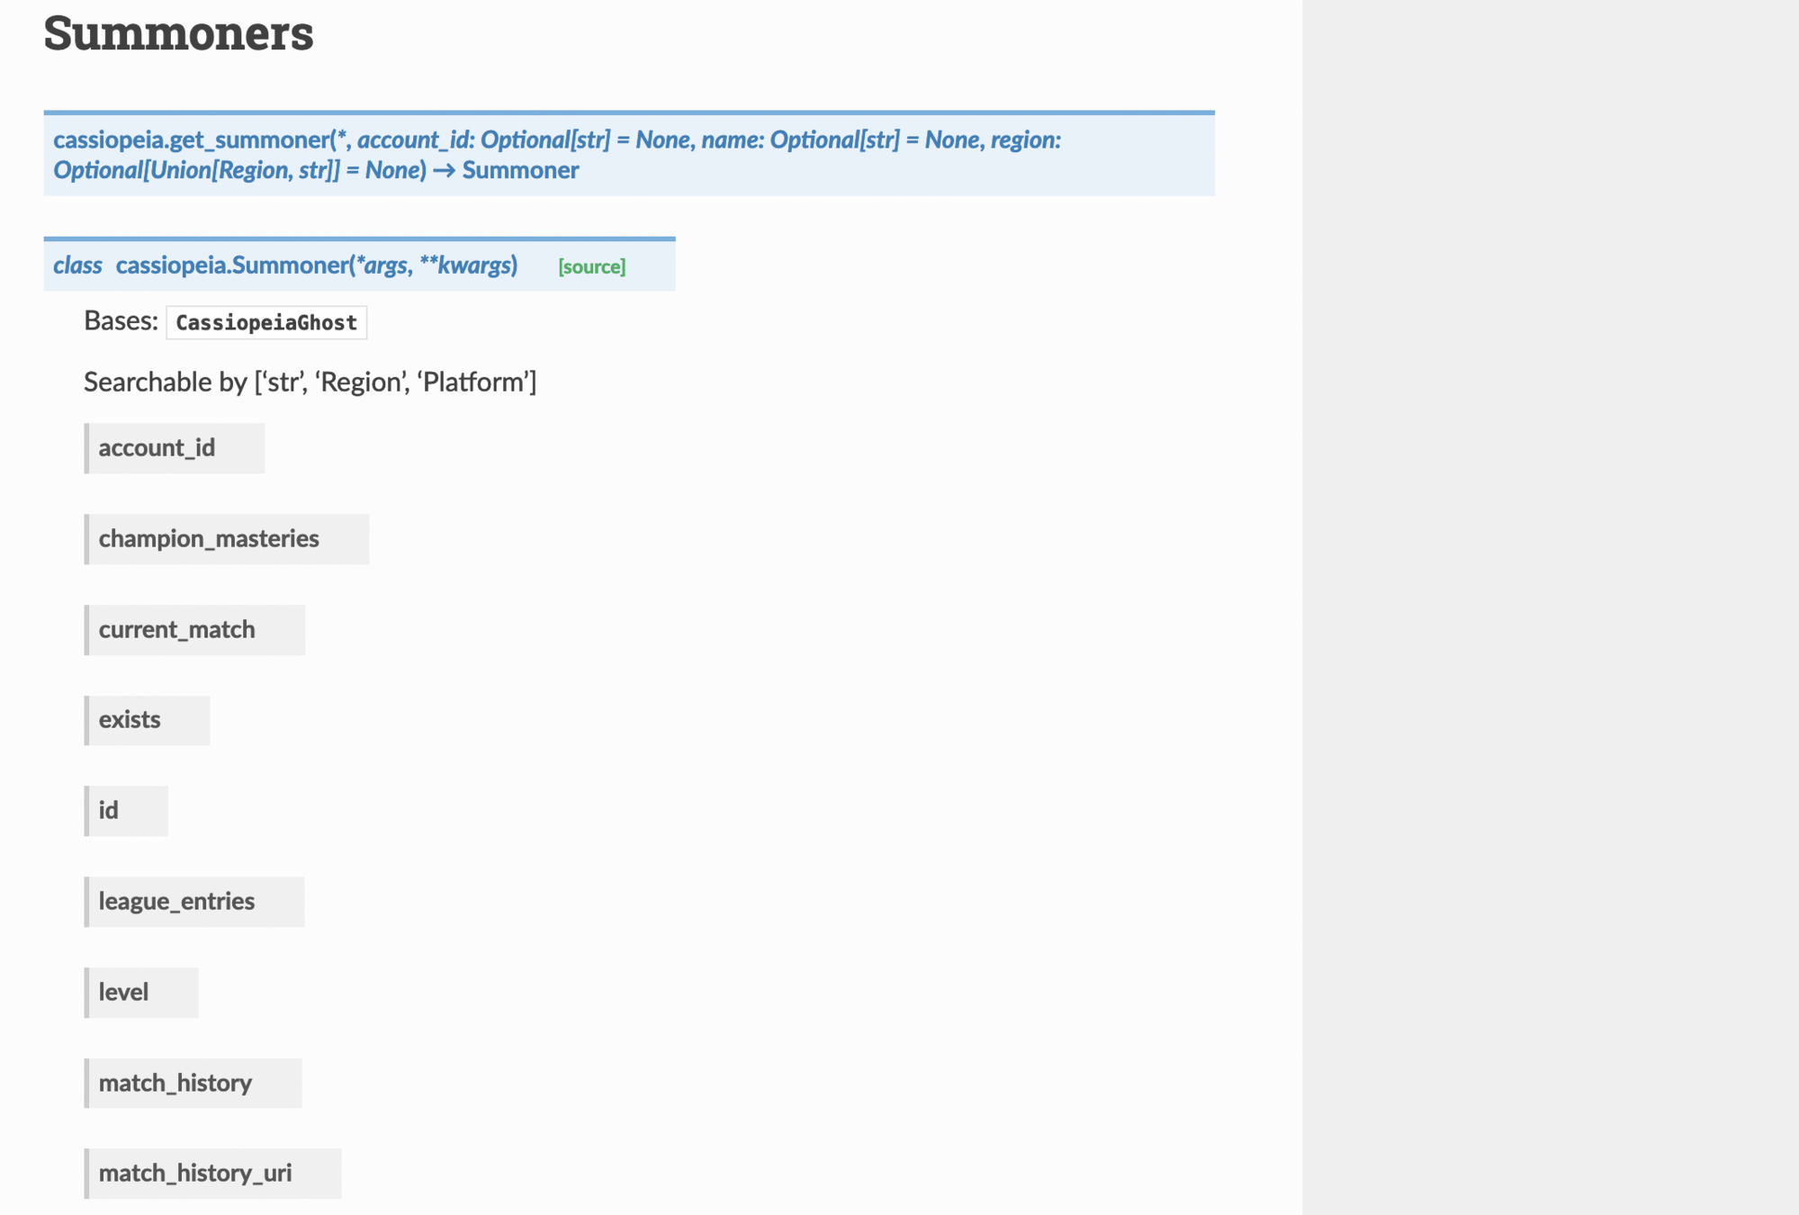Click the account_id attribute entry
Image resolution: width=1799 pixels, height=1215 pixels.
[x=157, y=447]
